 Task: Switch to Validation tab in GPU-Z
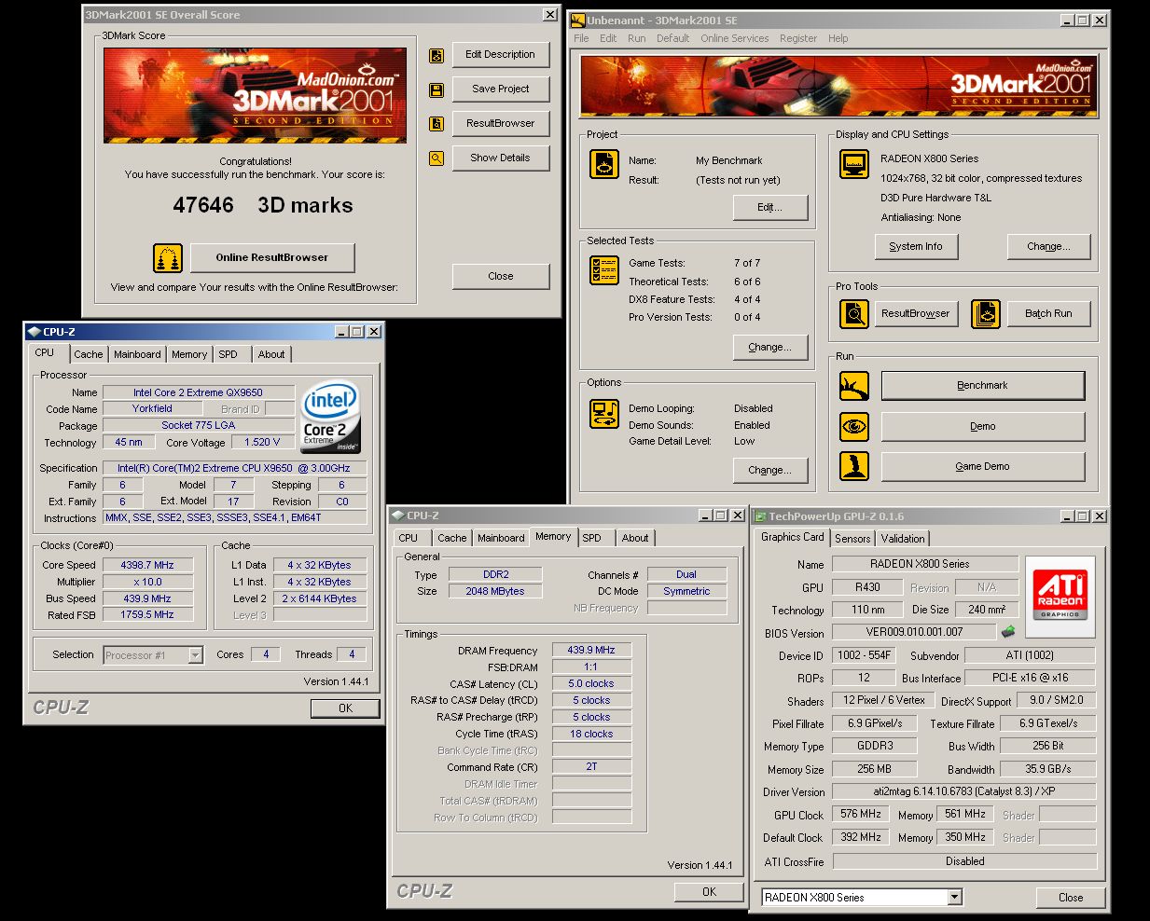click(x=903, y=539)
